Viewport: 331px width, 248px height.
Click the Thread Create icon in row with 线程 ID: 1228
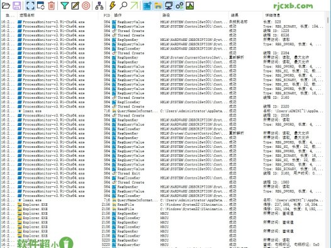tap(114, 31)
